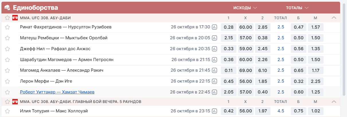The image size is (347, 117).
Task: Open statistics icon for Нил — дос Анжос fight
Action: pyautogui.click(x=215, y=49)
